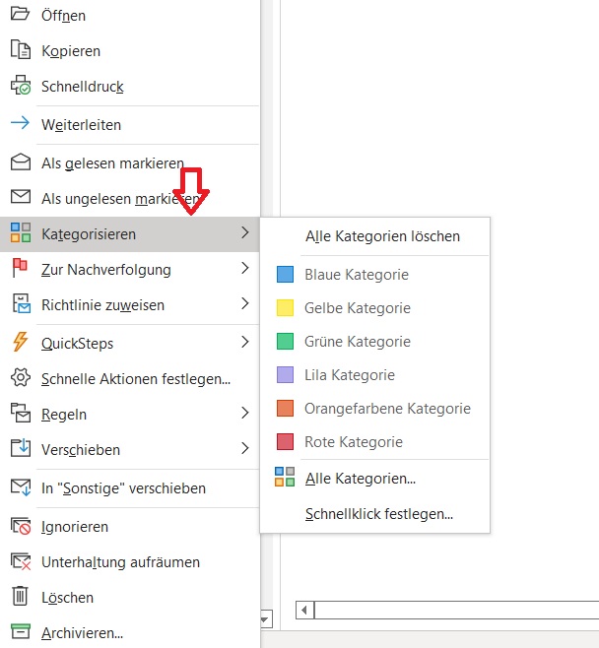599x648 pixels.
Task: Click the gear icon for Schnelle Aktionen festlegen
Action: click(21, 377)
